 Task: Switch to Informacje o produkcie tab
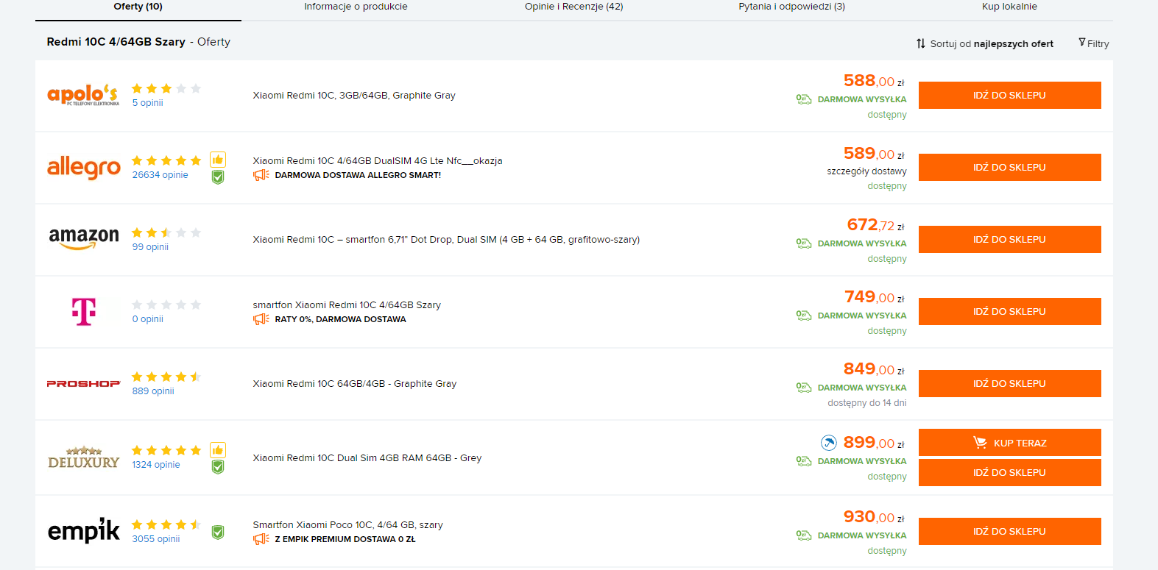click(356, 7)
